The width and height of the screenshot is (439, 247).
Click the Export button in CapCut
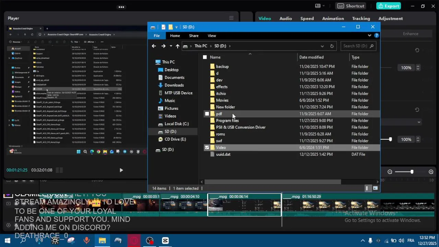(389, 6)
